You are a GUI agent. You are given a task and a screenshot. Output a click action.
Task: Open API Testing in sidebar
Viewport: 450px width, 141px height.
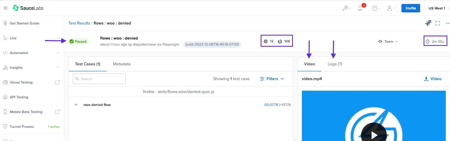coord(19,97)
